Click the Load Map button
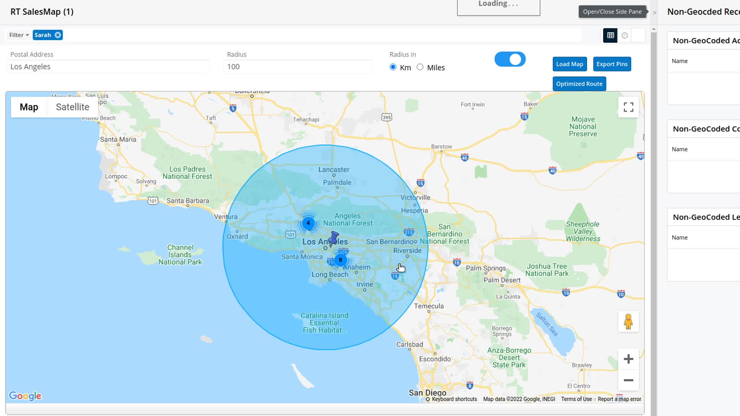 (570, 64)
